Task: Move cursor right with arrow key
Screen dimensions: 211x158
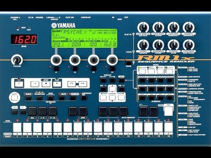Action: click(121, 97)
